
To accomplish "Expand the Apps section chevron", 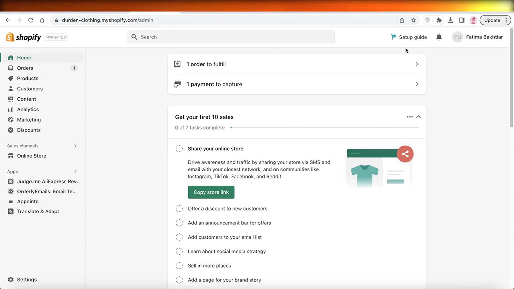I will (x=75, y=172).
